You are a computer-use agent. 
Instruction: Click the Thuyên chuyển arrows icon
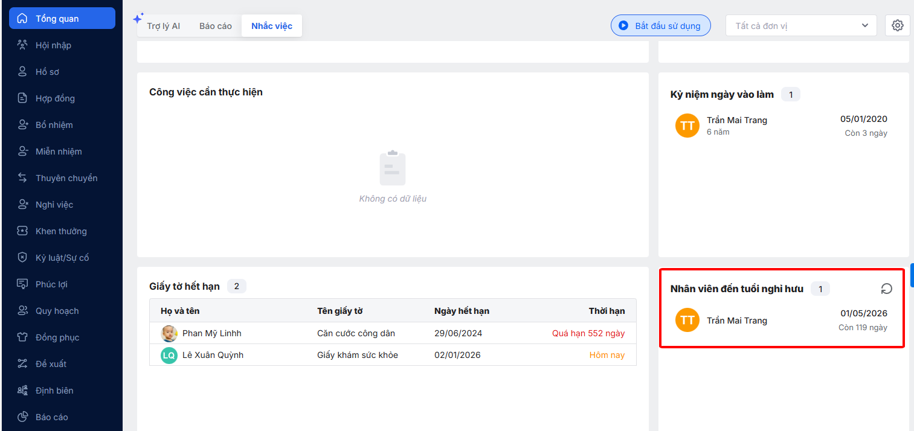(x=23, y=178)
